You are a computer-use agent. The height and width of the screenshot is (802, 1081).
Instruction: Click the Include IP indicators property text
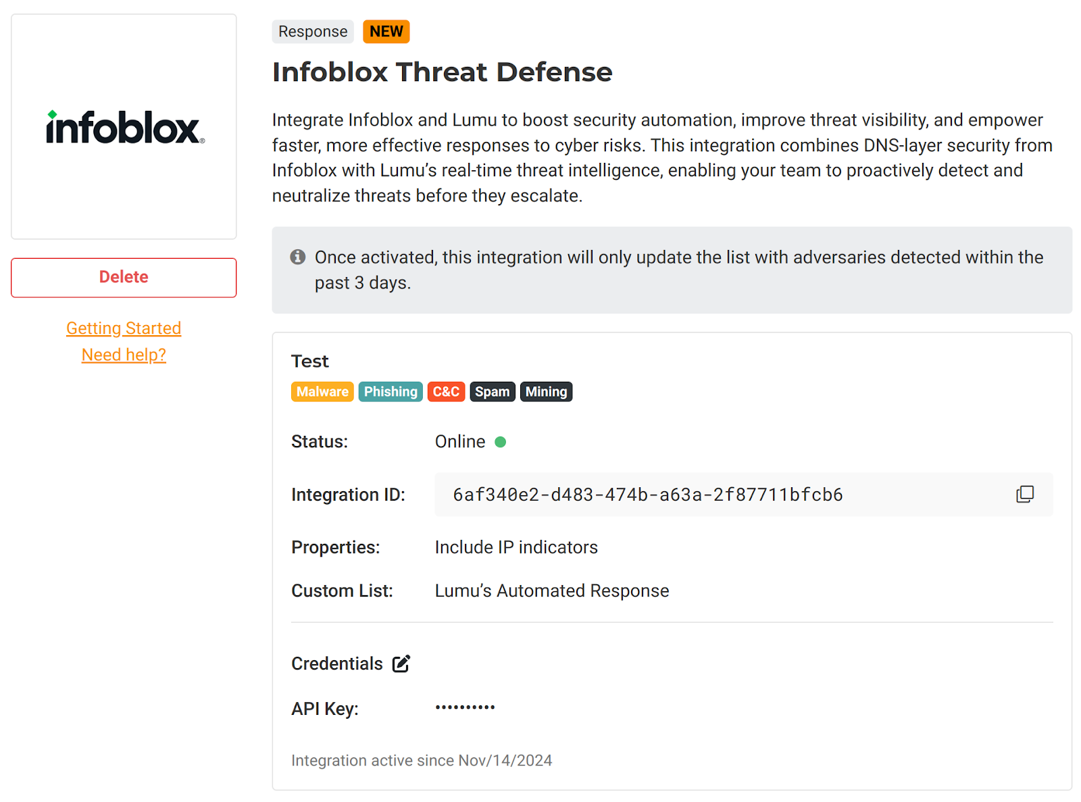click(516, 547)
